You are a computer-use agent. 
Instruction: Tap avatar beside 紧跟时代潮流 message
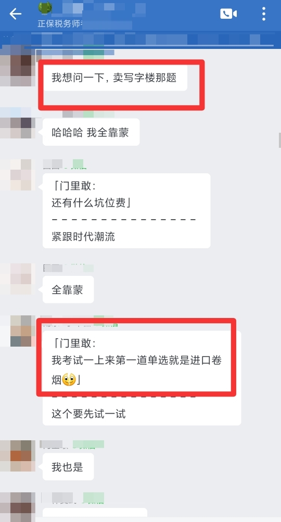coord(18,175)
